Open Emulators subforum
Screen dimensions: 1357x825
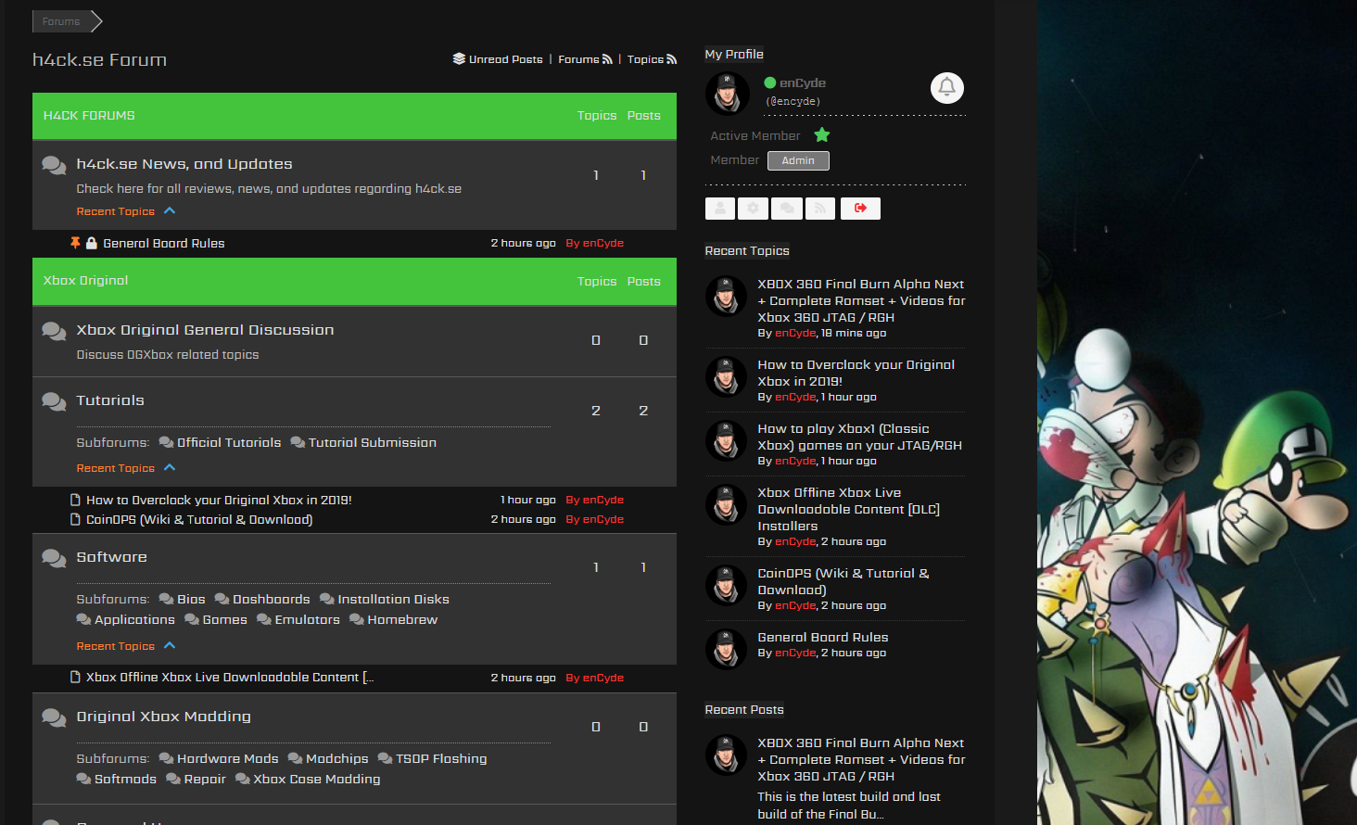(x=308, y=620)
